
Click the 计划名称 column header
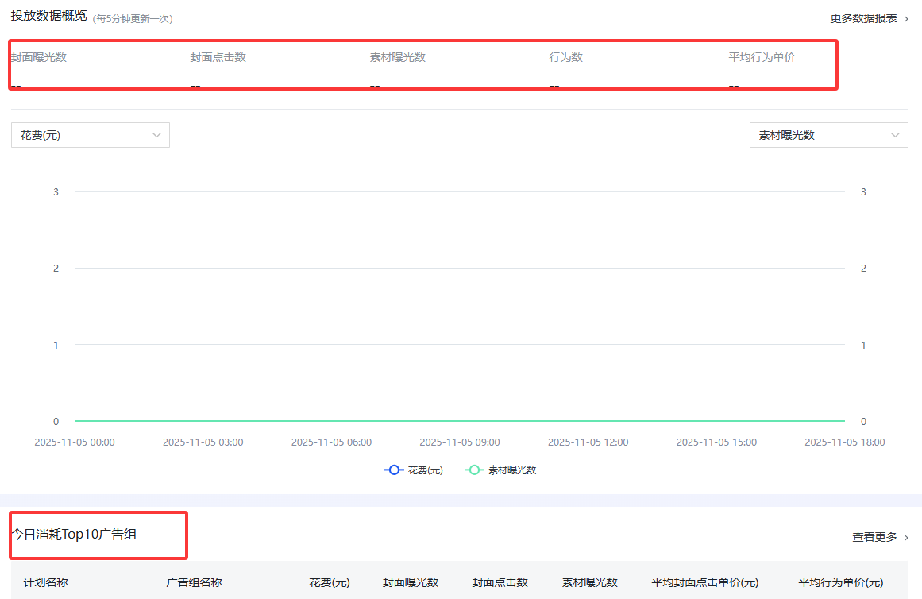46,582
